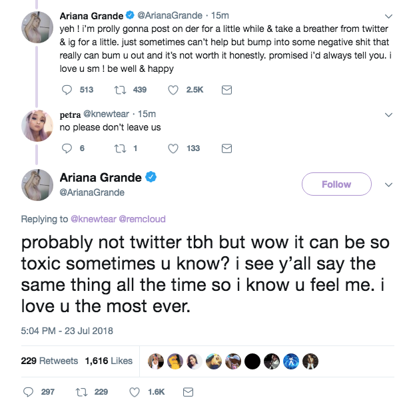Image resolution: width=417 pixels, height=414 pixels.
Task: Like petra's tweet with 133 likes
Action: [175, 148]
